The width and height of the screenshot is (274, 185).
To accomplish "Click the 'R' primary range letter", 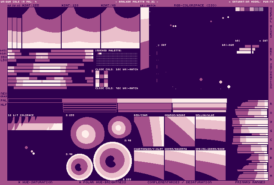I will (x=271, y=104).
